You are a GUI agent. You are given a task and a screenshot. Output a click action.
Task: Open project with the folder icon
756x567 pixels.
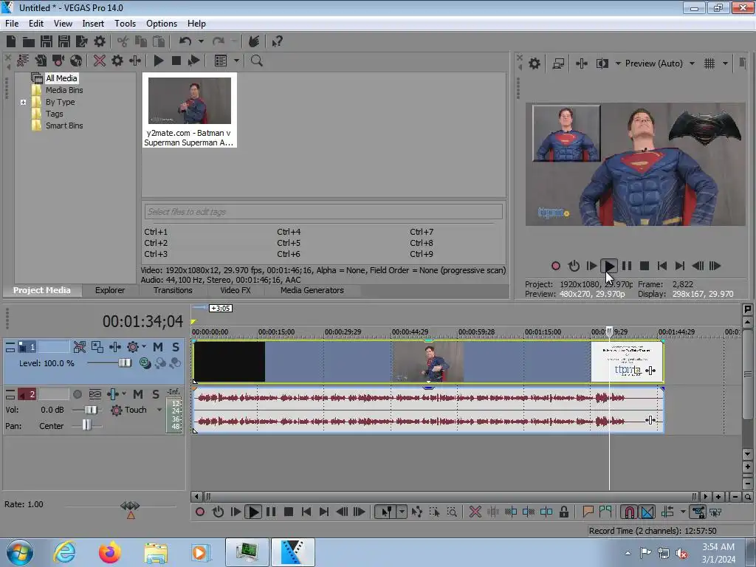point(29,41)
